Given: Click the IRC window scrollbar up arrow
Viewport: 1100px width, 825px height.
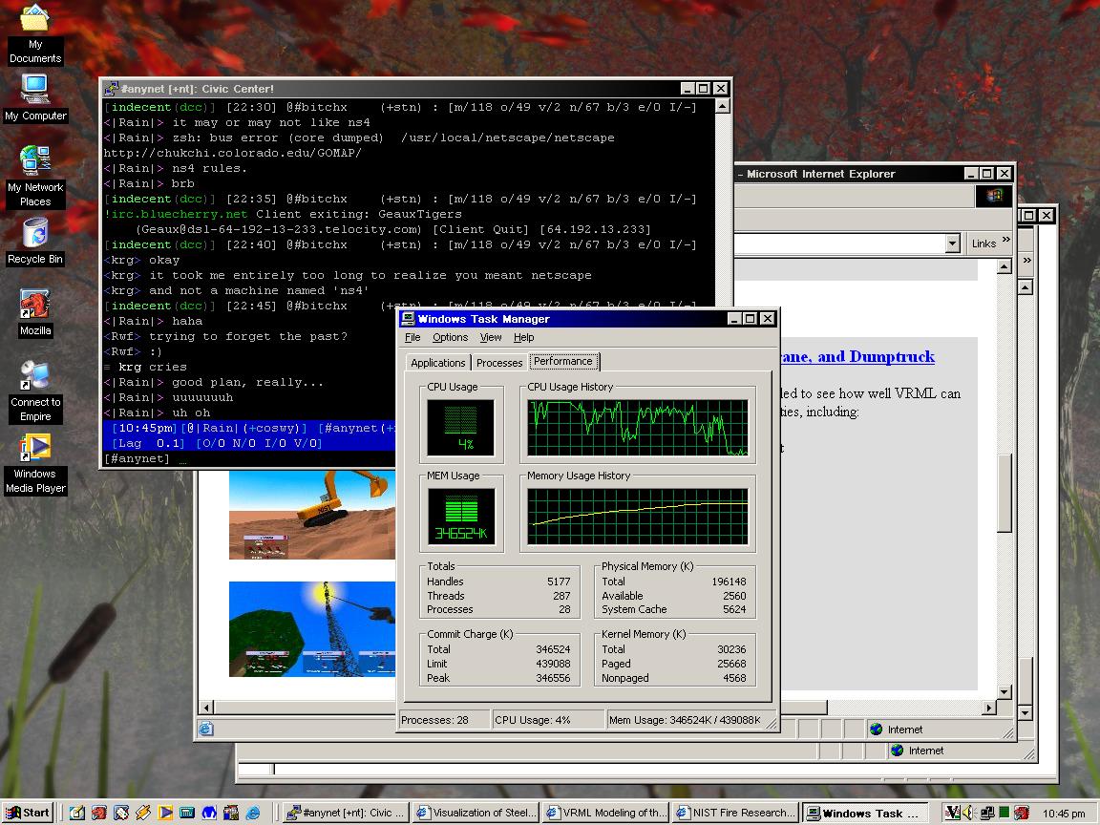Looking at the screenshot, I should pos(723,107).
